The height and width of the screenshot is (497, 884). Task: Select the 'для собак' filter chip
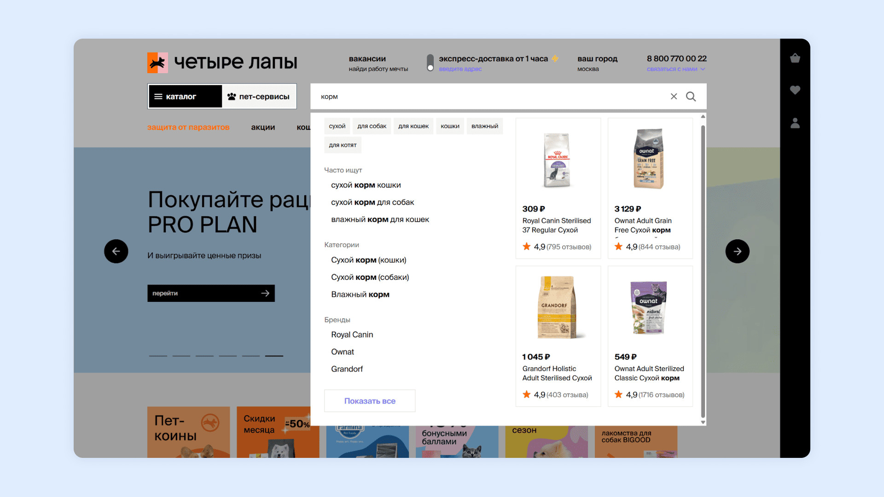(x=372, y=126)
